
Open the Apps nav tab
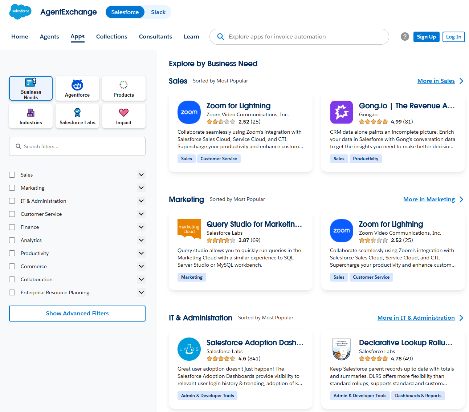pyautogui.click(x=78, y=37)
